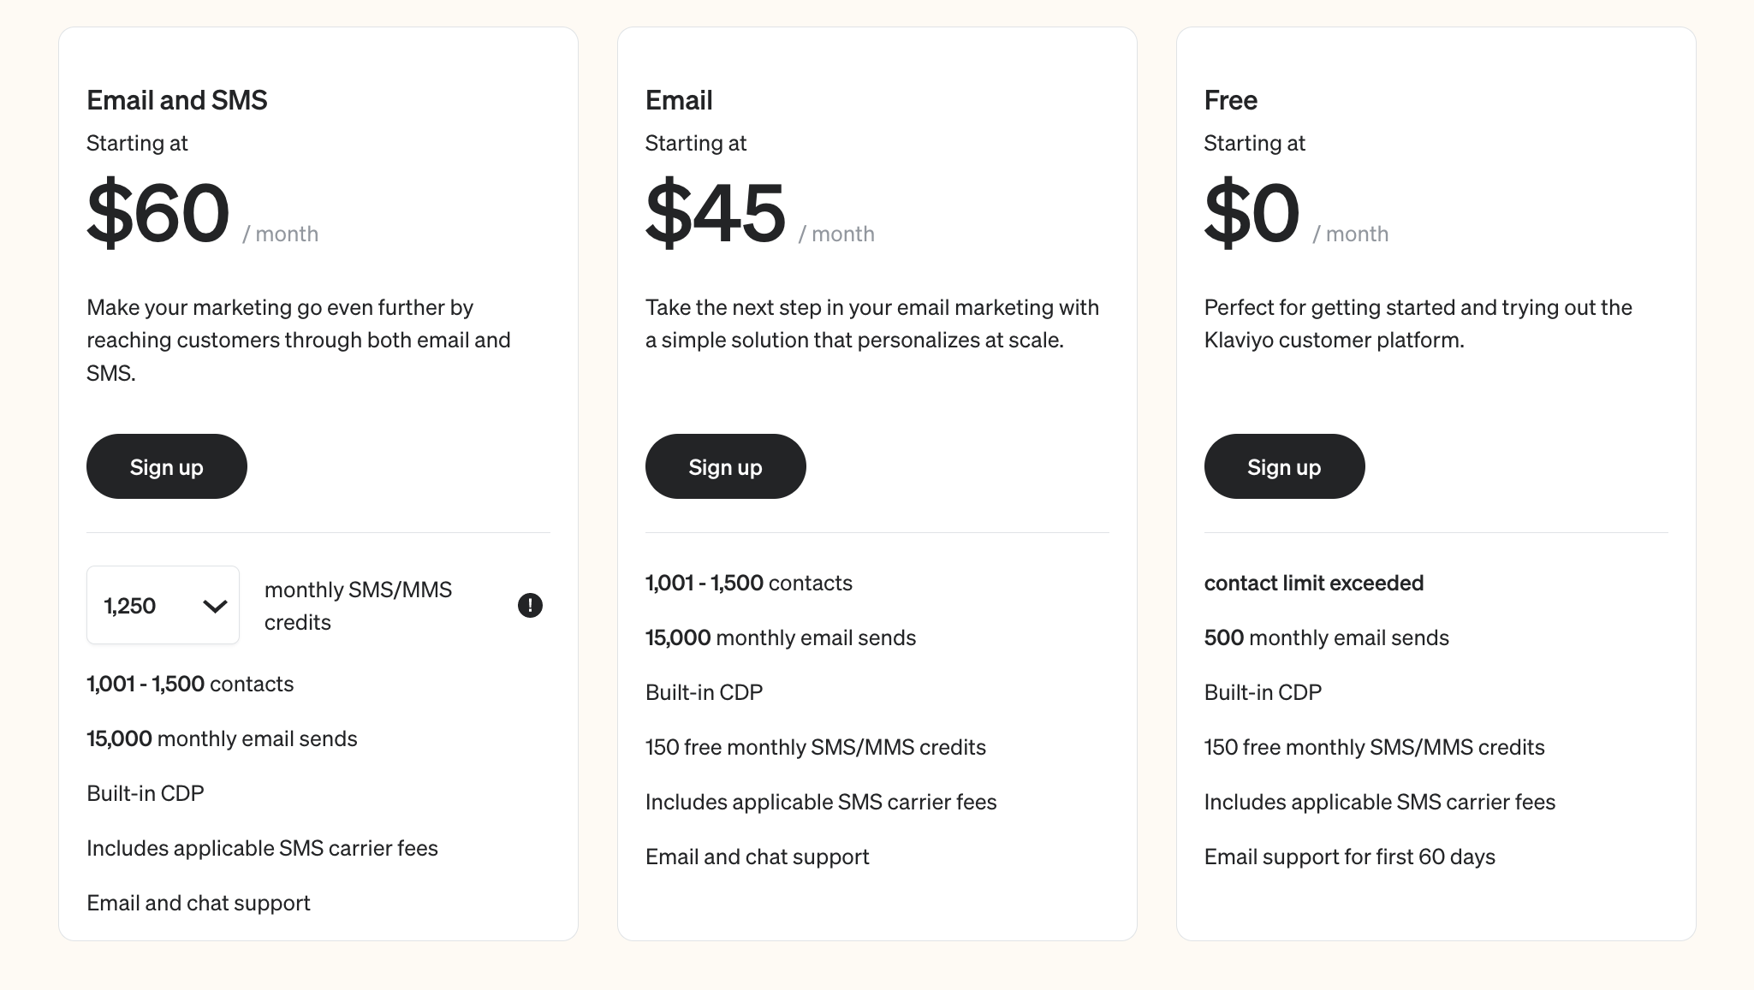1754x990 pixels.
Task: Click the $60 per month price
Action: click(x=203, y=213)
